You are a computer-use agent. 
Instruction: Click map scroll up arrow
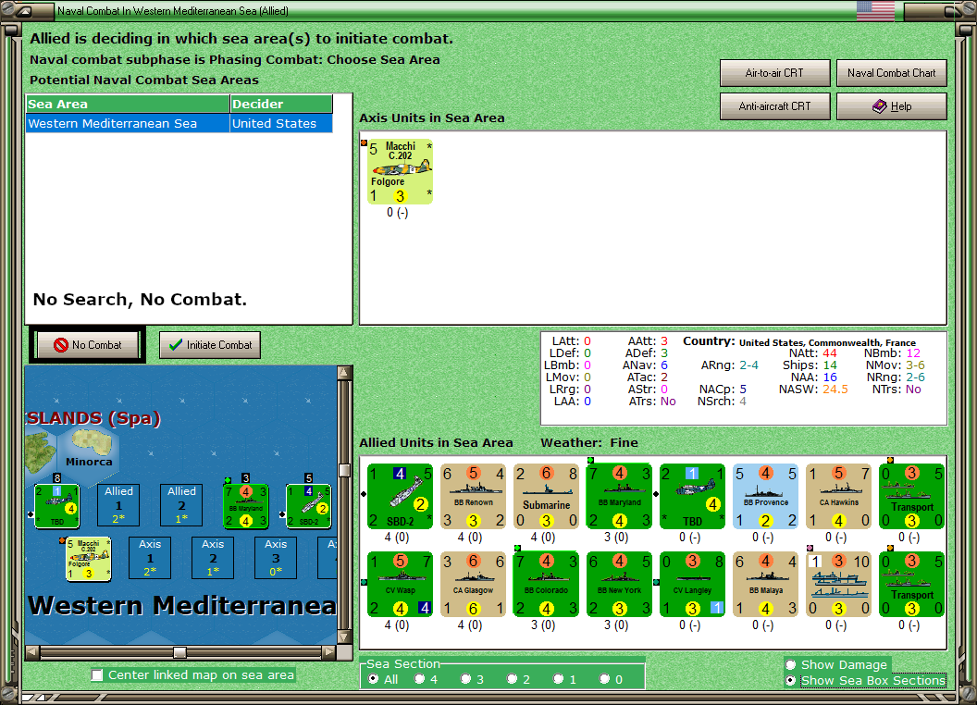tap(344, 373)
